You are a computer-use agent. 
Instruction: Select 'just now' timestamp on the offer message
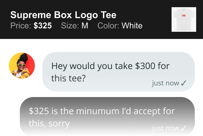[166, 83]
